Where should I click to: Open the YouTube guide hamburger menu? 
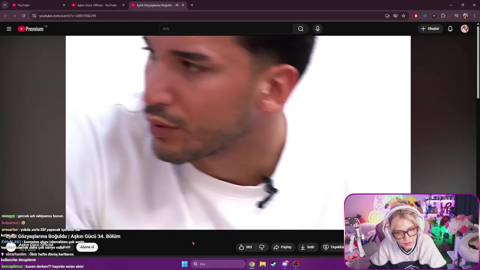click(9, 29)
